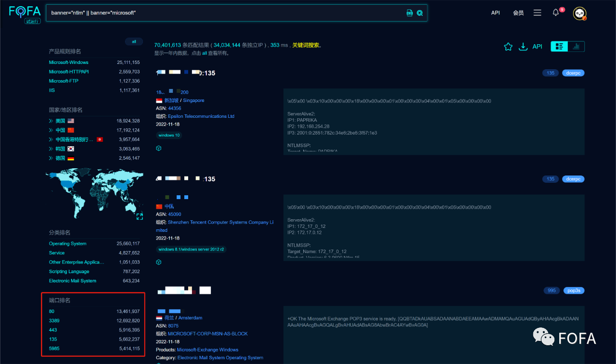
Task: Filter by port 443 in port ranking
Action: [53, 330]
